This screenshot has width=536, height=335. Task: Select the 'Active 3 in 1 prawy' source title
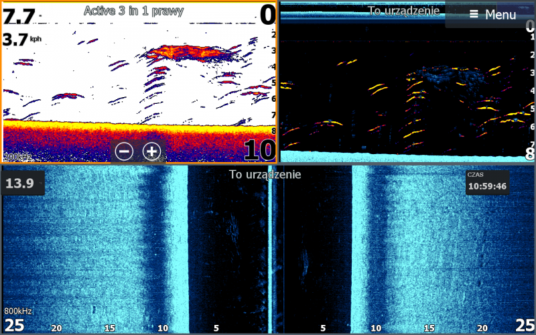coord(133,11)
